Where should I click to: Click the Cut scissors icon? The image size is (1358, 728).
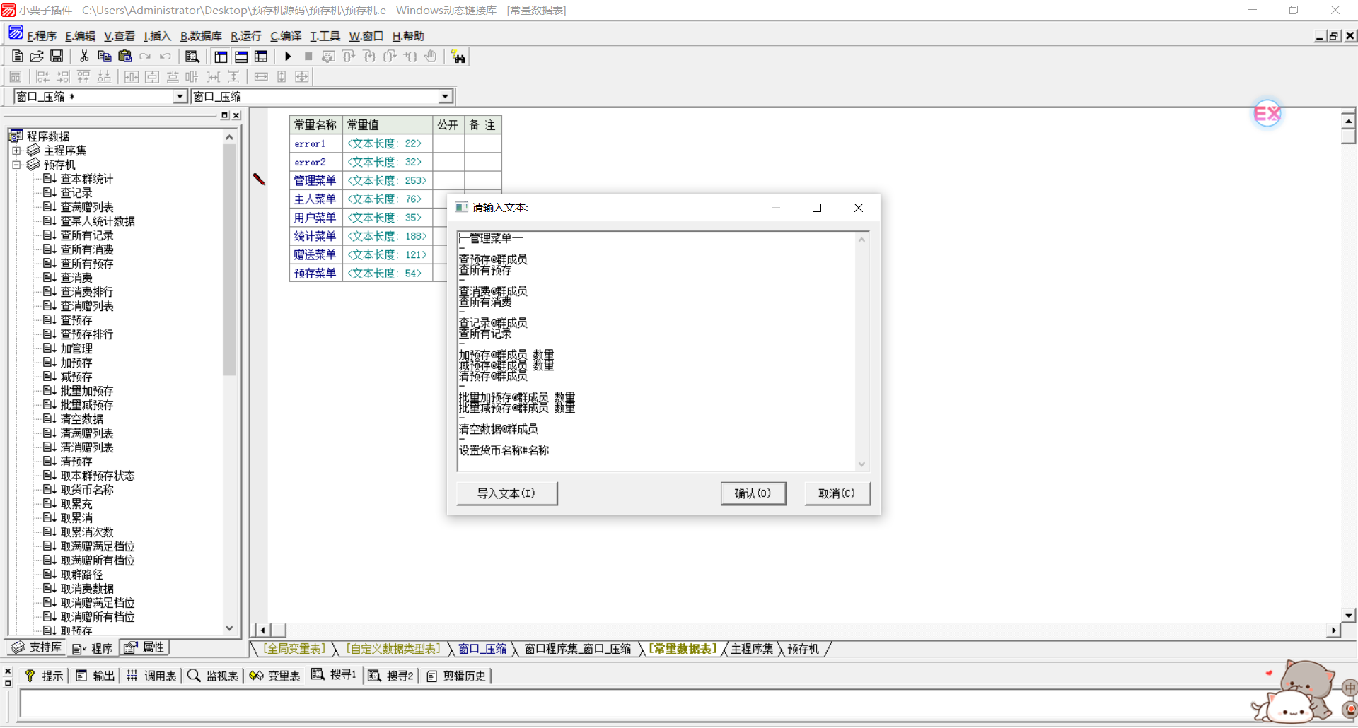point(84,57)
